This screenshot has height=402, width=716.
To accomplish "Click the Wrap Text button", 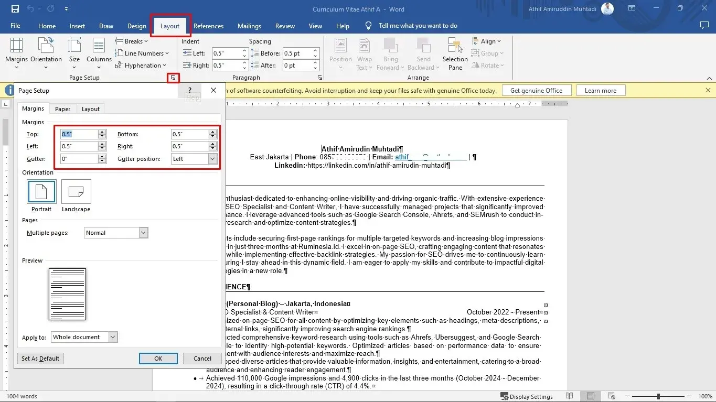I will click(x=364, y=53).
